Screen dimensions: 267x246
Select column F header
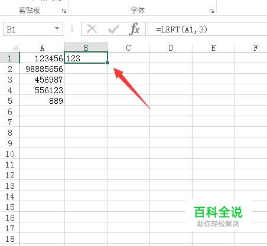251,47
